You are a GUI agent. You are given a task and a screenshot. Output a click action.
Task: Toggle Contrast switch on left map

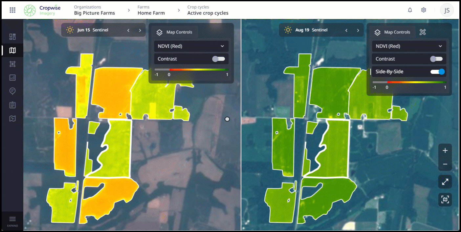[x=219, y=59]
